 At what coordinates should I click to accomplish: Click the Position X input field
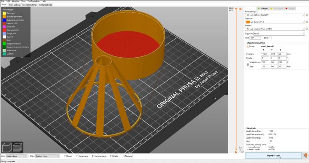(x=265, y=54)
